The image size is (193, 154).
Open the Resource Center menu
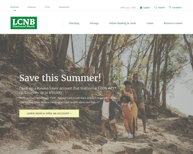pyautogui.click(x=173, y=23)
